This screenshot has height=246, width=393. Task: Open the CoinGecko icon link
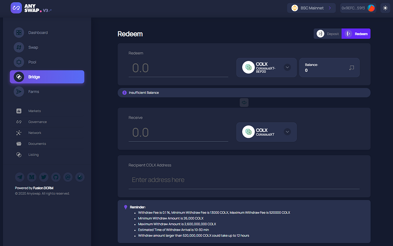point(80,177)
